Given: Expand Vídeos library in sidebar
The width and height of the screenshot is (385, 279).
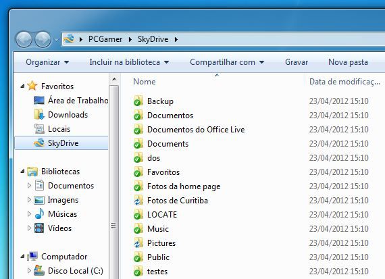Looking at the screenshot, I should [29, 228].
